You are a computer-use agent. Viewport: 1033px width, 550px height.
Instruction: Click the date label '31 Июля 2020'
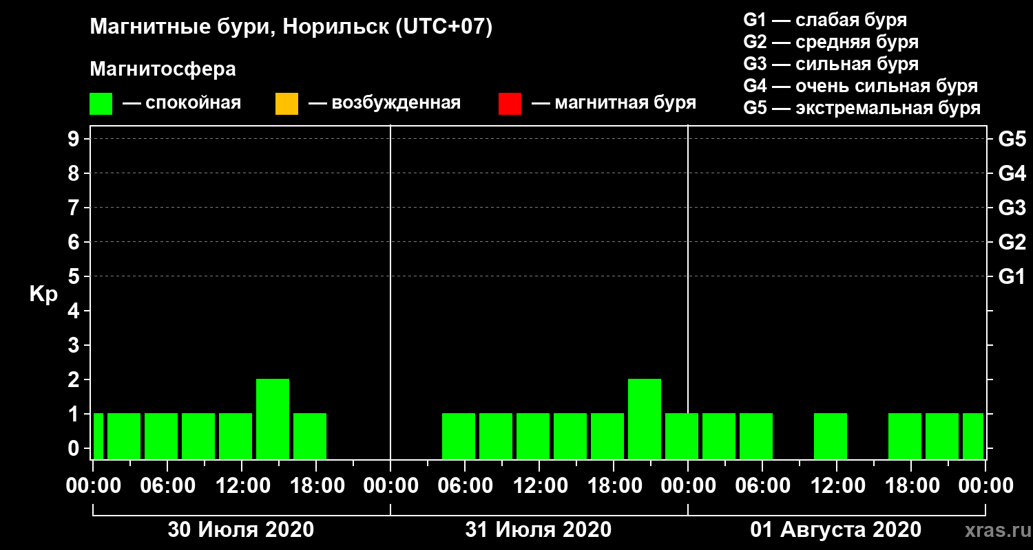[539, 530]
